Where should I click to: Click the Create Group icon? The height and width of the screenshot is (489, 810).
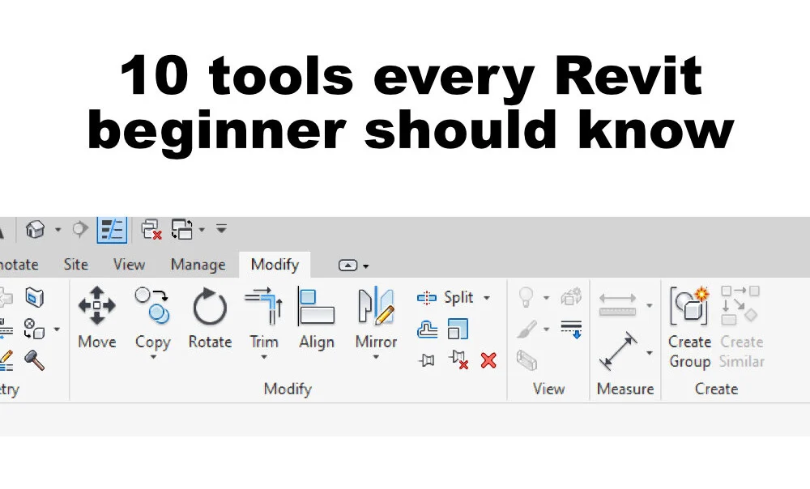point(689,304)
